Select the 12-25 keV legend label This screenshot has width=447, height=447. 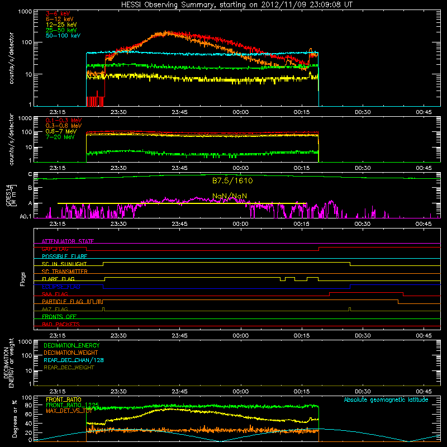[x=61, y=25]
